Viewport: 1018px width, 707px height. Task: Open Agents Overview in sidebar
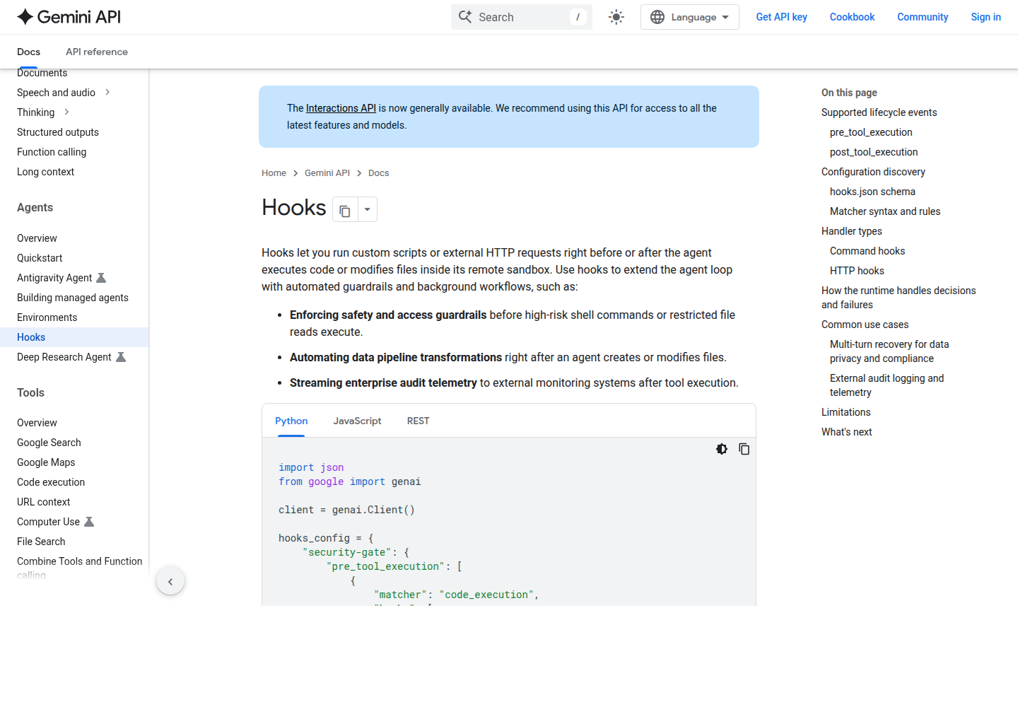37,238
